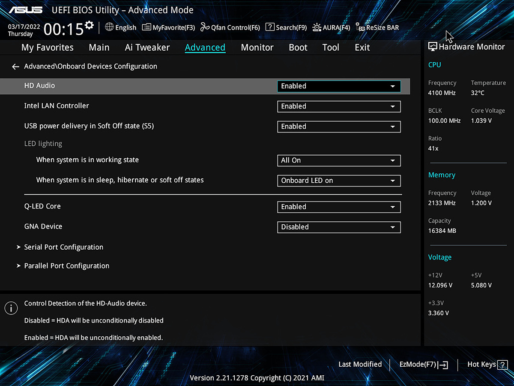Select the GNA Device label
Image resolution: width=514 pixels, height=386 pixels.
tap(43, 226)
